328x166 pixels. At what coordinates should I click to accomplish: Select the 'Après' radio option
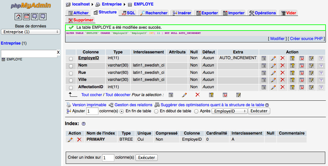(196, 111)
